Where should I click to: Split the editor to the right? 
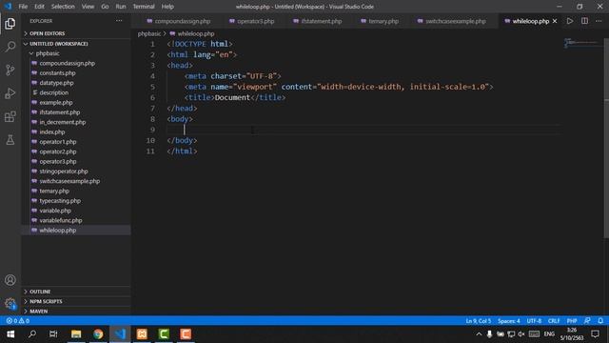click(584, 21)
